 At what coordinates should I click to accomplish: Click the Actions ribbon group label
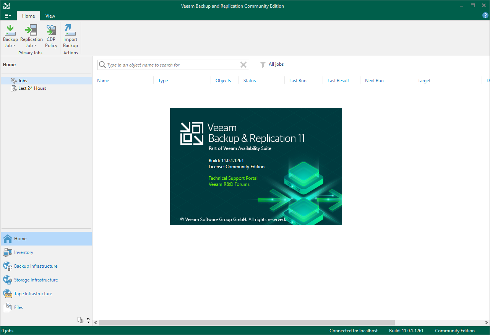click(x=71, y=53)
